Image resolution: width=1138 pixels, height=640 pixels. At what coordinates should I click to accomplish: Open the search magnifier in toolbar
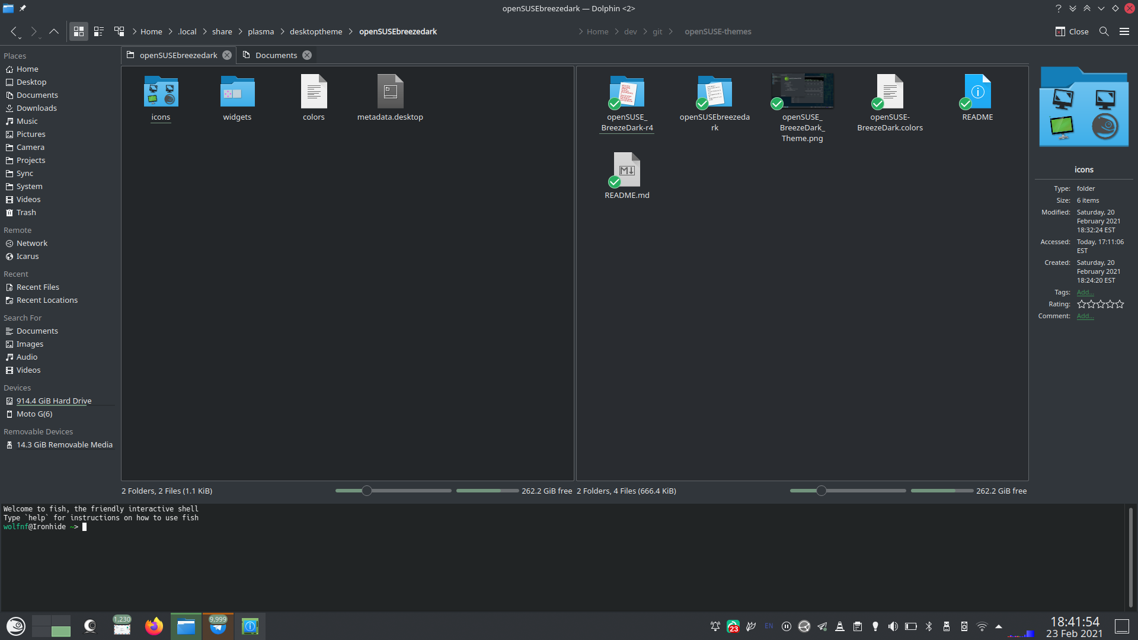[1104, 31]
